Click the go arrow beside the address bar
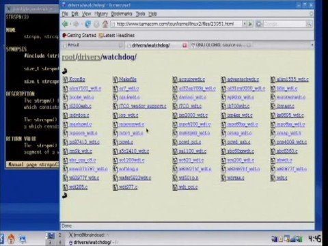328x246 pixels. click(x=250, y=24)
